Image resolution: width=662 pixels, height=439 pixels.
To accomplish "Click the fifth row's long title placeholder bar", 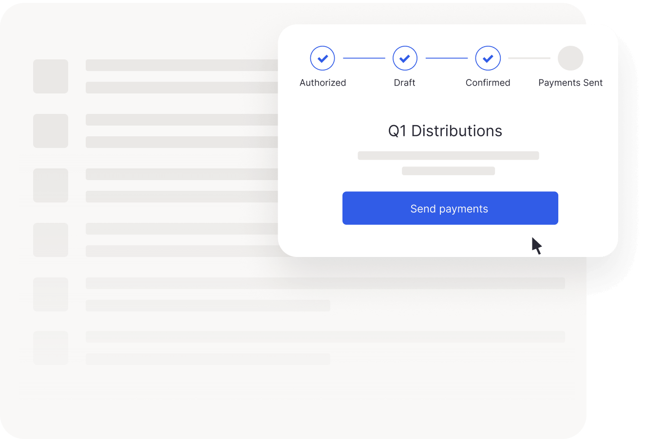I will [325, 283].
